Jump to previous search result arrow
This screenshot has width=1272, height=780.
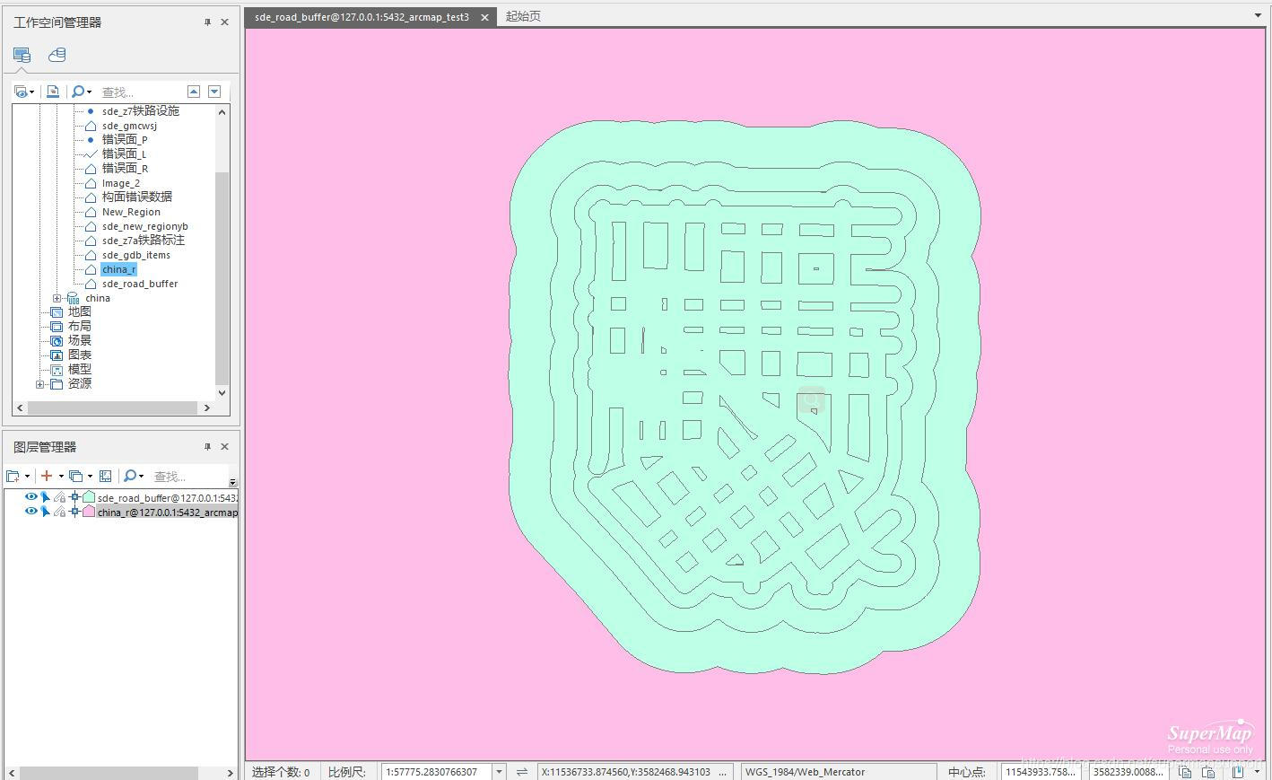[x=194, y=92]
